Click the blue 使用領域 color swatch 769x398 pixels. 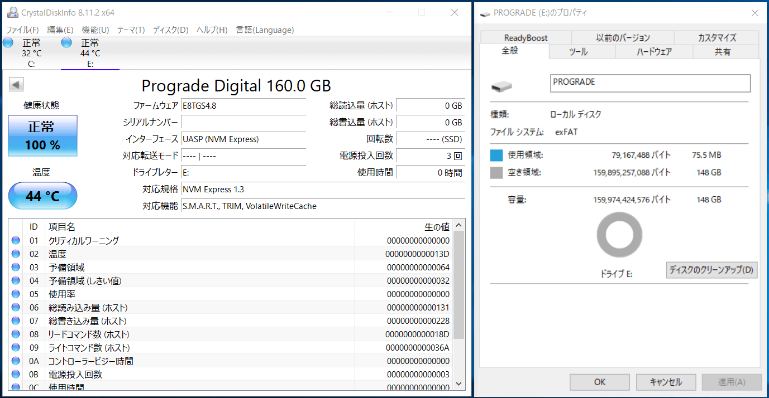[496, 156]
